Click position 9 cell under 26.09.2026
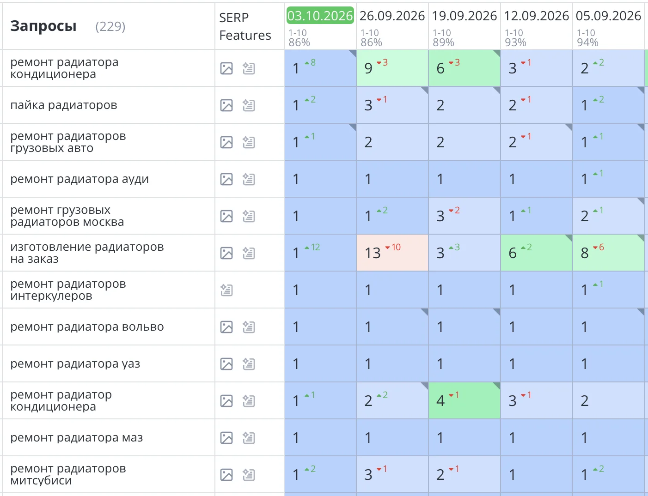 392,68
